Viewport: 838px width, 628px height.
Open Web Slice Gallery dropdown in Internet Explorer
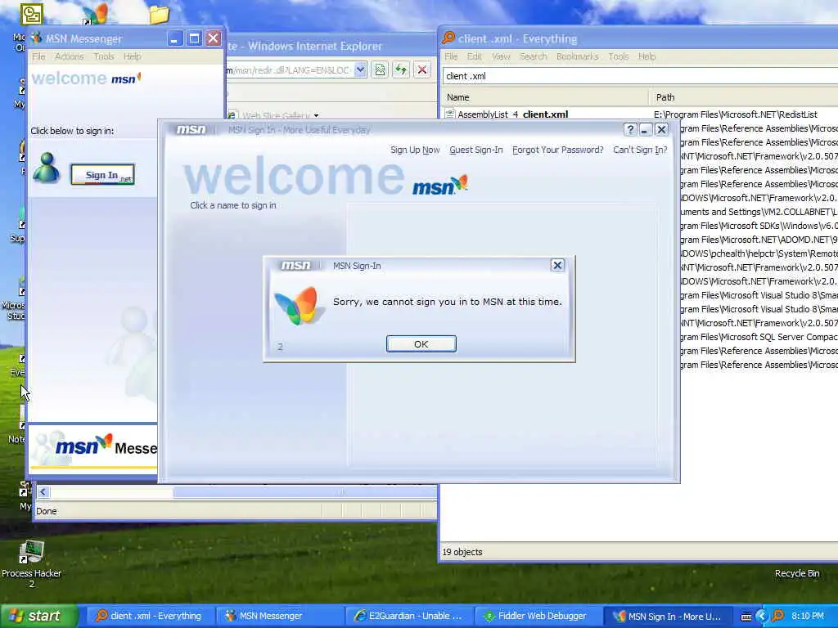[317, 115]
